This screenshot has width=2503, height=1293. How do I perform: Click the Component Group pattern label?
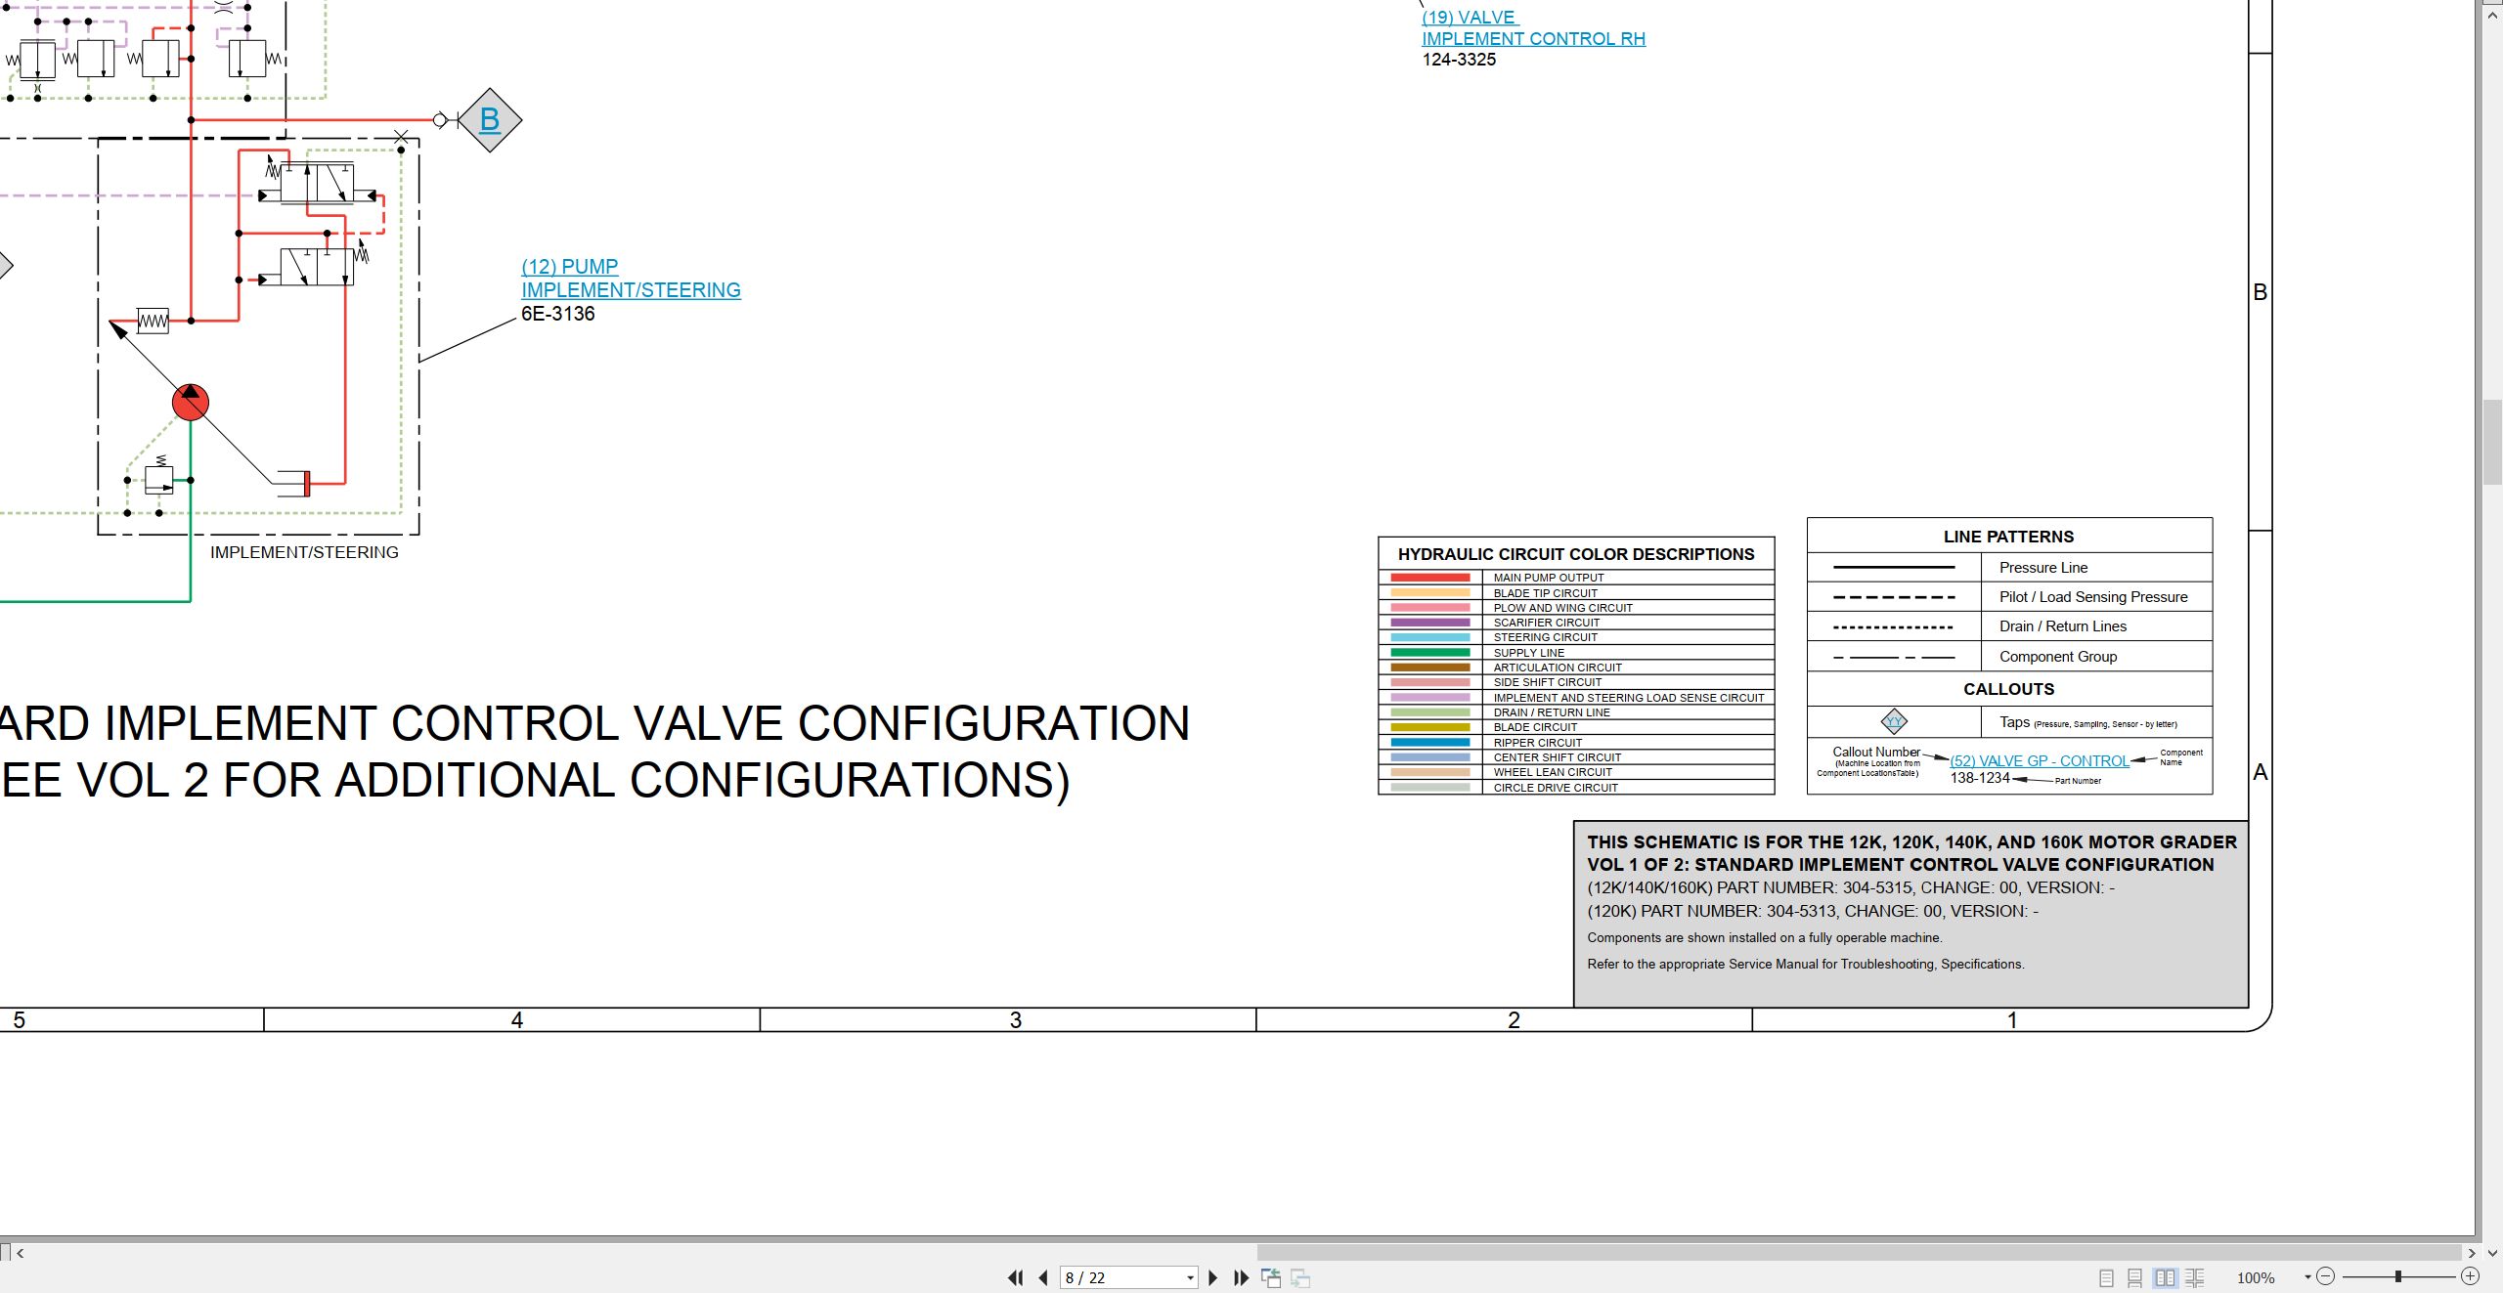click(x=2058, y=657)
